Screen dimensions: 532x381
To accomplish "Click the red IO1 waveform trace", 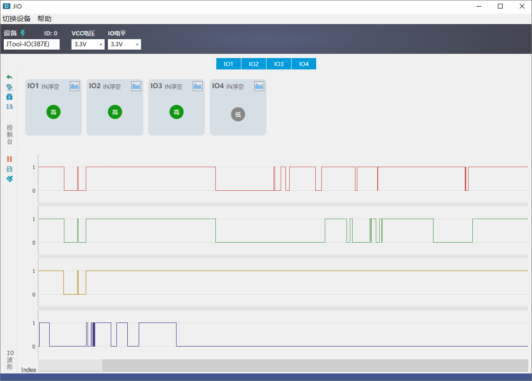I will [x=283, y=178].
